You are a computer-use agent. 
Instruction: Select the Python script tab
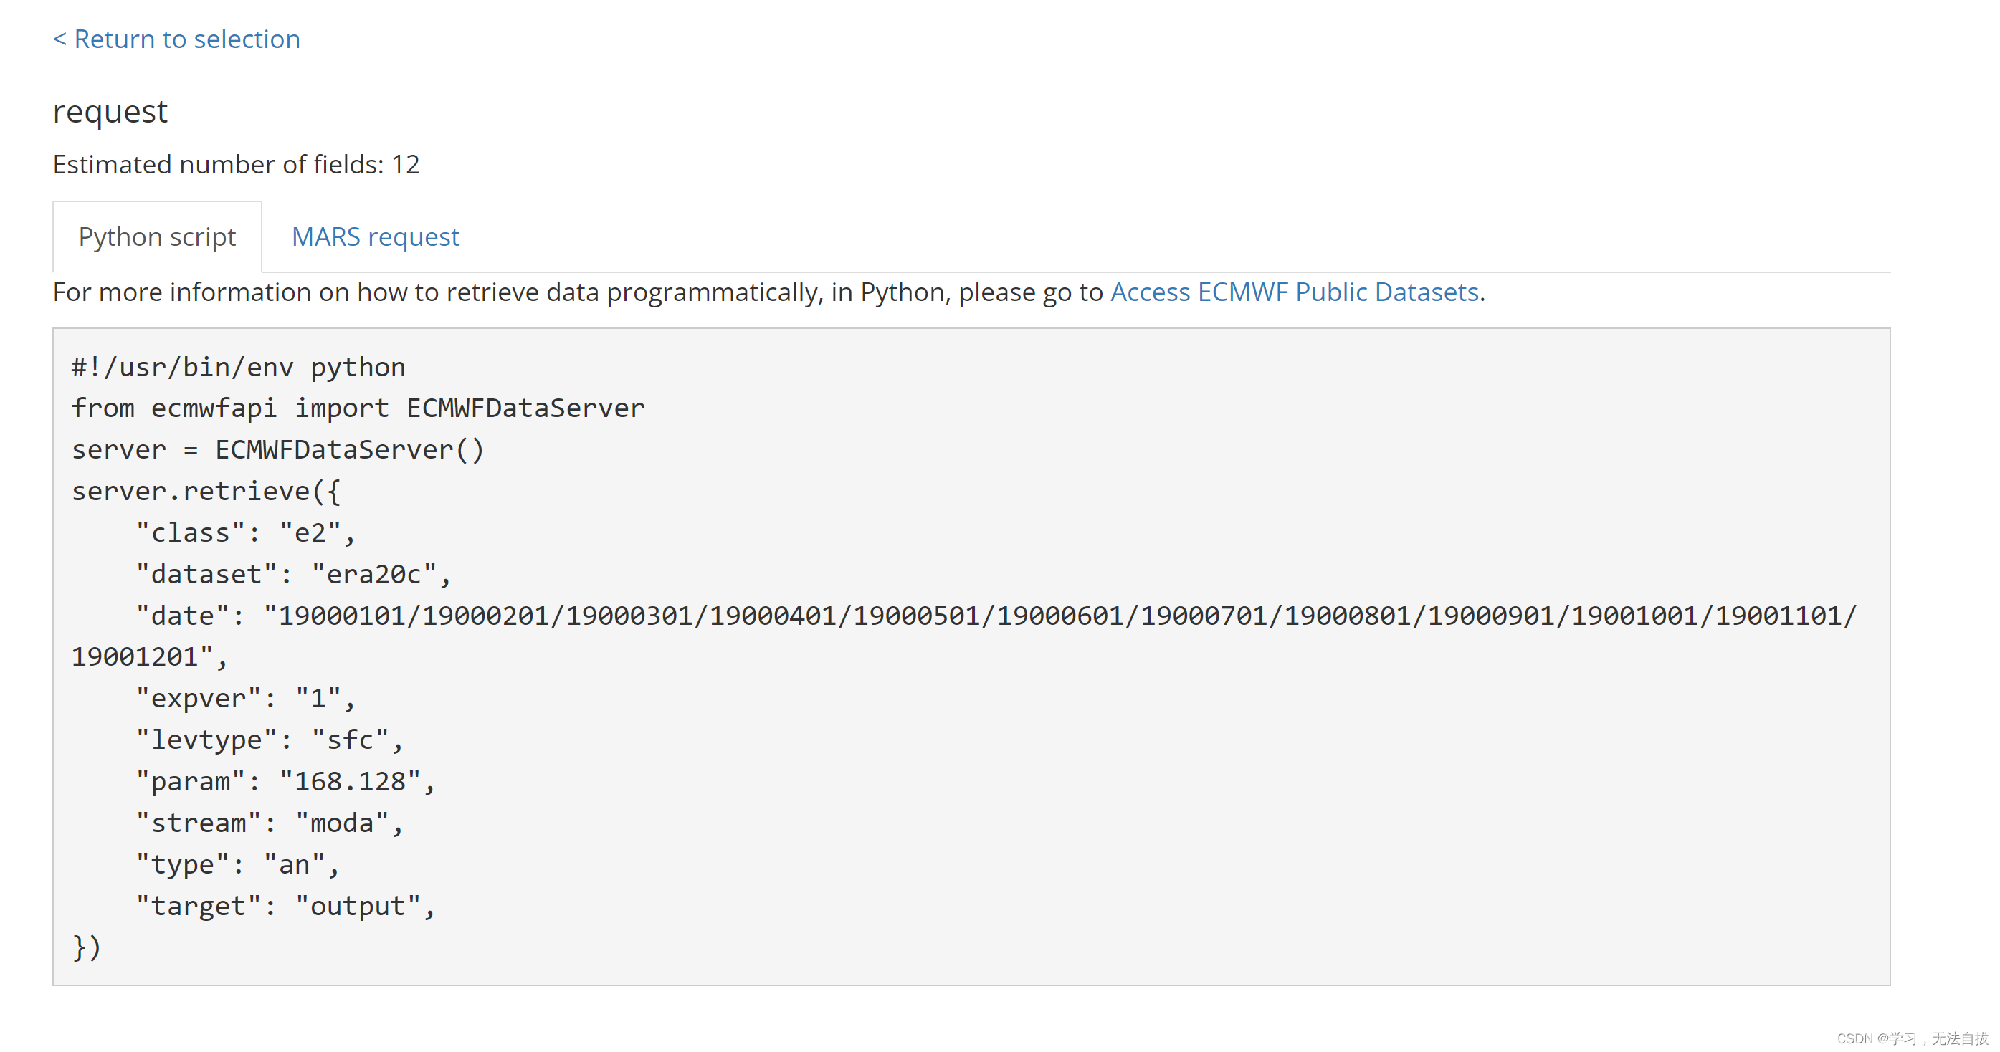point(157,236)
